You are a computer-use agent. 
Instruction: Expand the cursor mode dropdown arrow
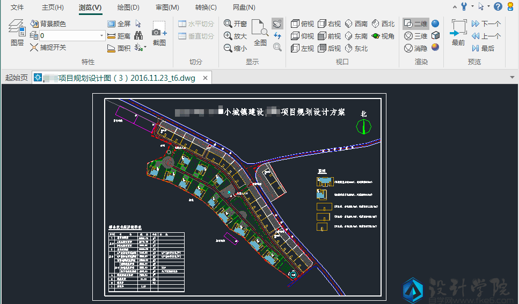click(488, 6)
